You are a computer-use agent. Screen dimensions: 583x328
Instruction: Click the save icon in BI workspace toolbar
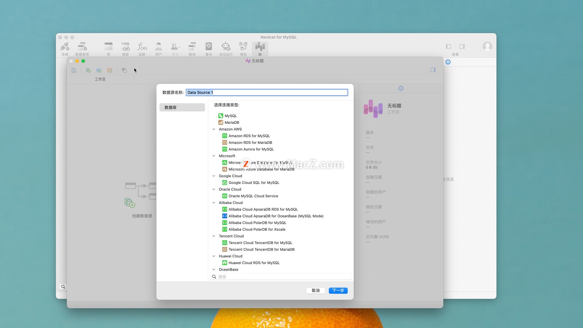(x=74, y=70)
